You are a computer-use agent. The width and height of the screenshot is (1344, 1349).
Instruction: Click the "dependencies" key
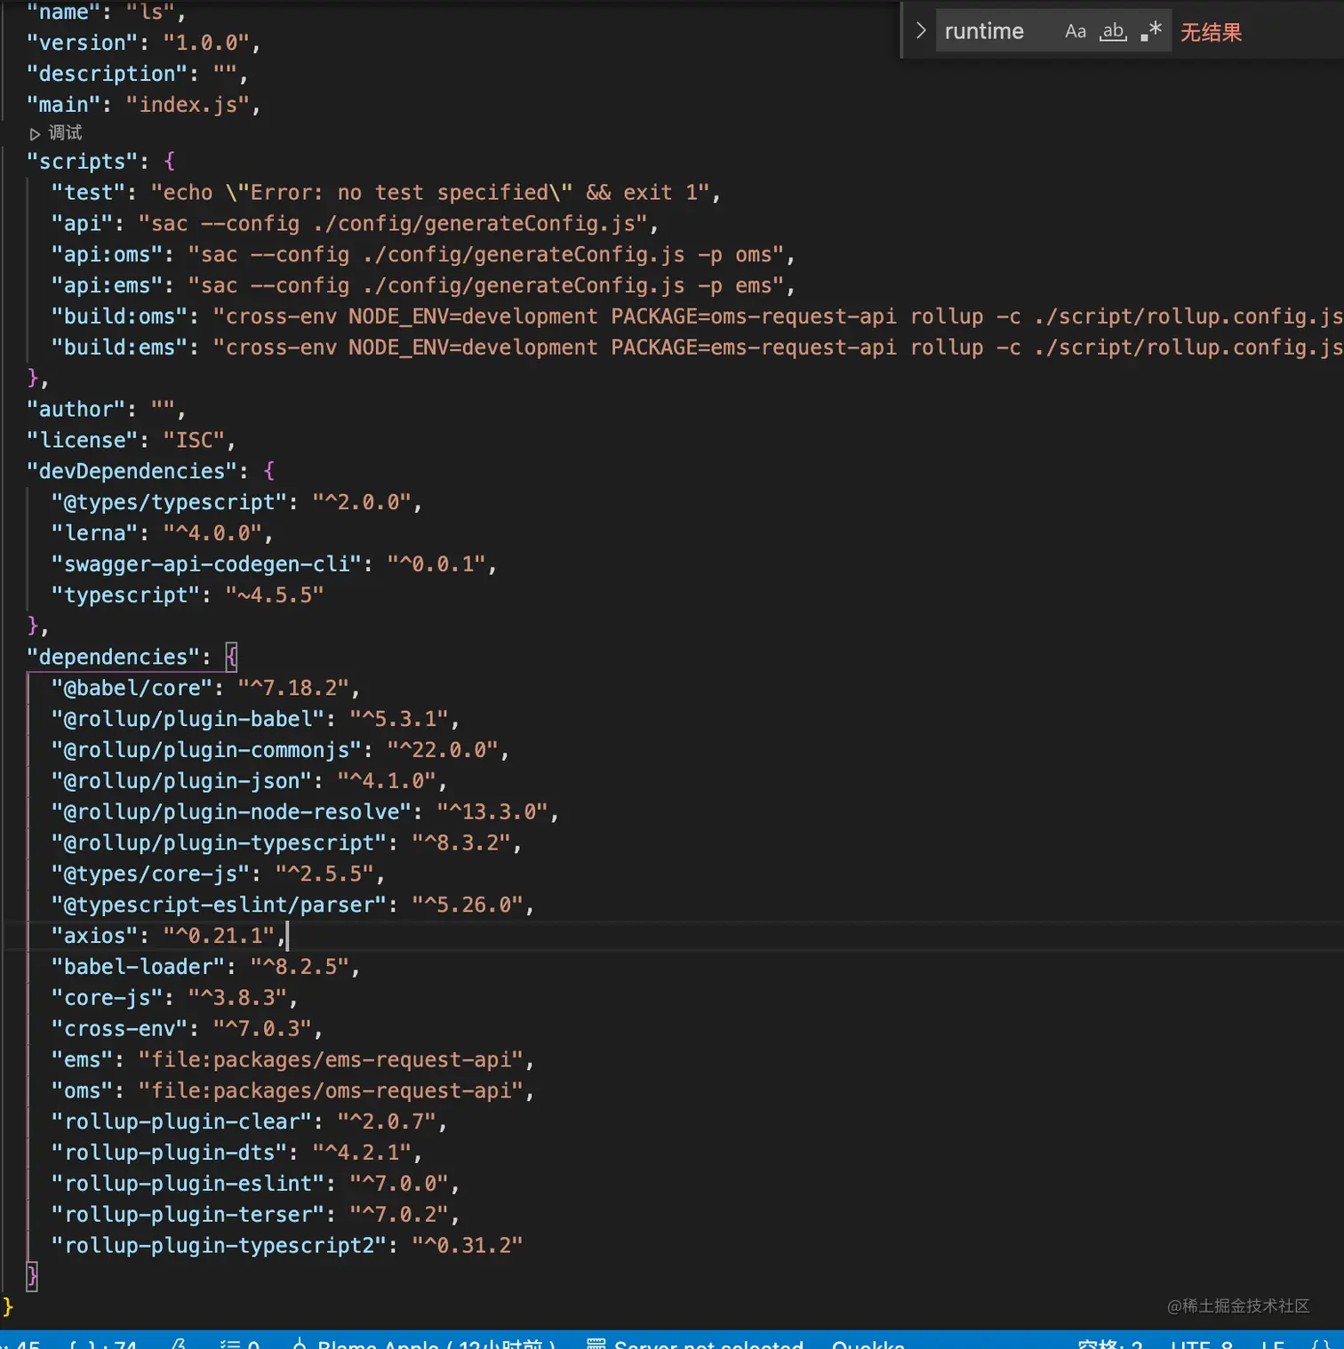(x=114, y=657)
